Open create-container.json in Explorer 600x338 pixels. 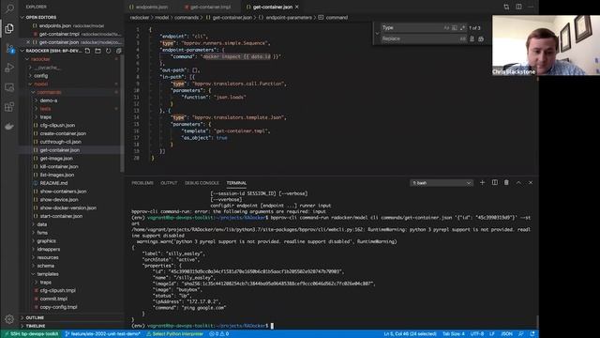pyautogui.click(x=63, y=133)
